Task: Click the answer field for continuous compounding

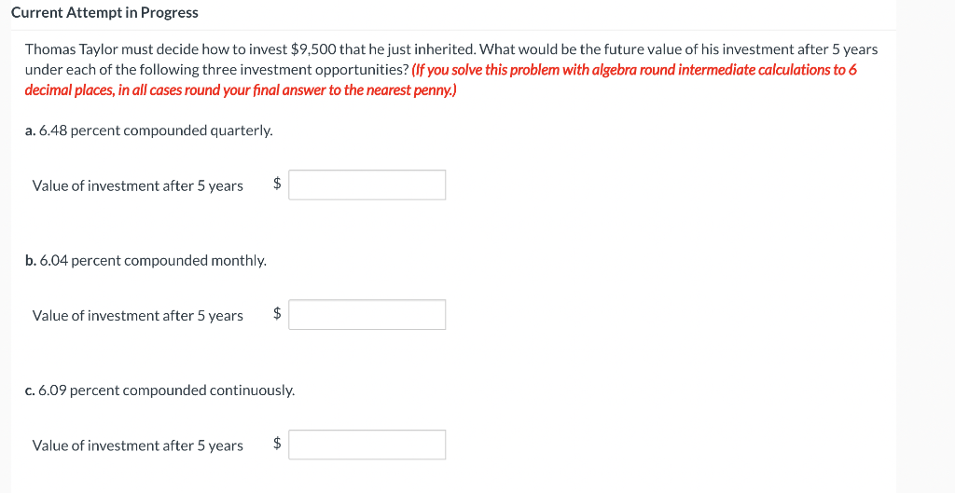Action: point(367,445)
